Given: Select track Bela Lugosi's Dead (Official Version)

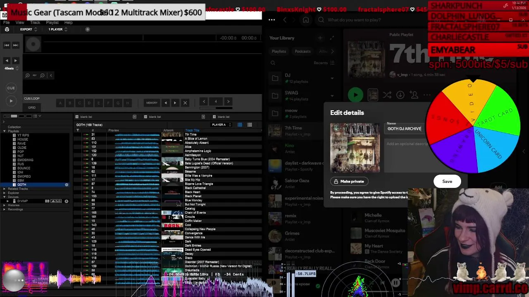Looking at the screenshot, I should pyautogui.click(x=209, y=163).
